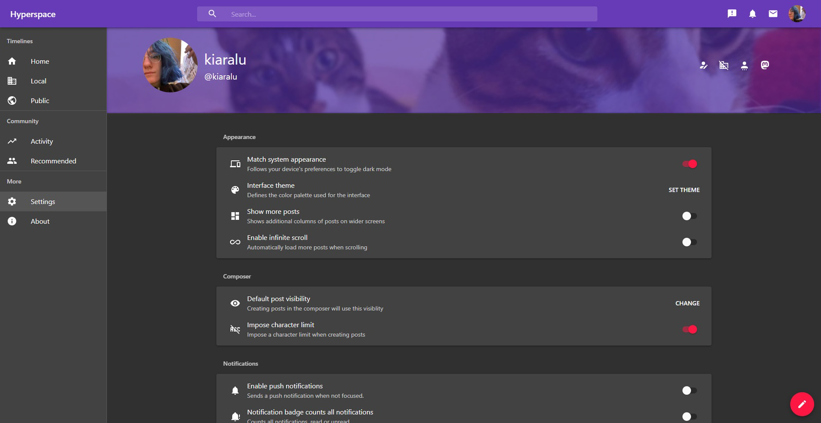The image size is (821, 423).
Task: Click the person-with-dots icon in the profile header
Action: (744, 66)
